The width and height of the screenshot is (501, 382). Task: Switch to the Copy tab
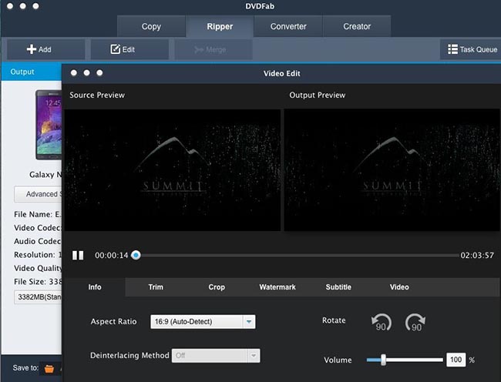[151, 26]
